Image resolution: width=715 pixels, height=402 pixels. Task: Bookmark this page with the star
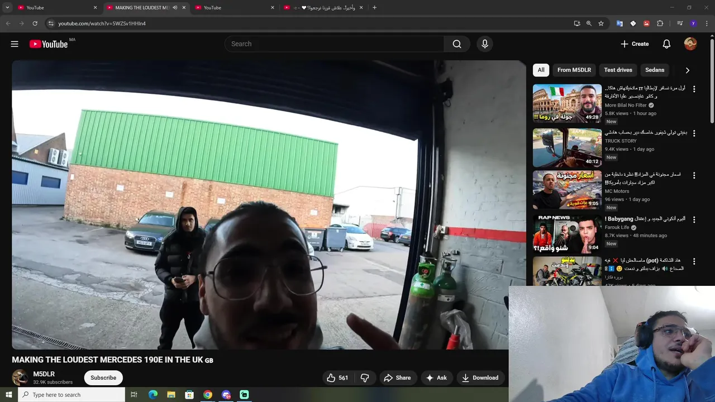click(601, 23)
